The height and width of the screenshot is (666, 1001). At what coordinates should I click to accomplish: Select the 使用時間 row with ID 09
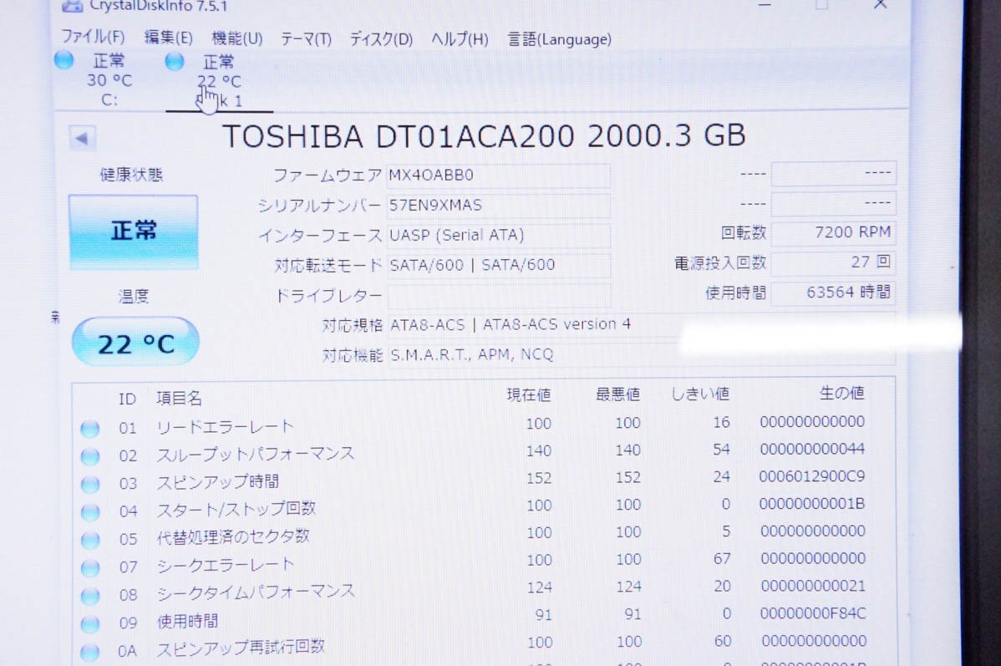(483, 618)
